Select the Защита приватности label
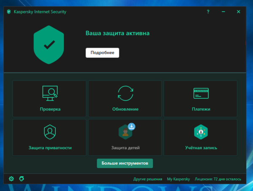Screen dimensions: 253x191 pos(50,148)
